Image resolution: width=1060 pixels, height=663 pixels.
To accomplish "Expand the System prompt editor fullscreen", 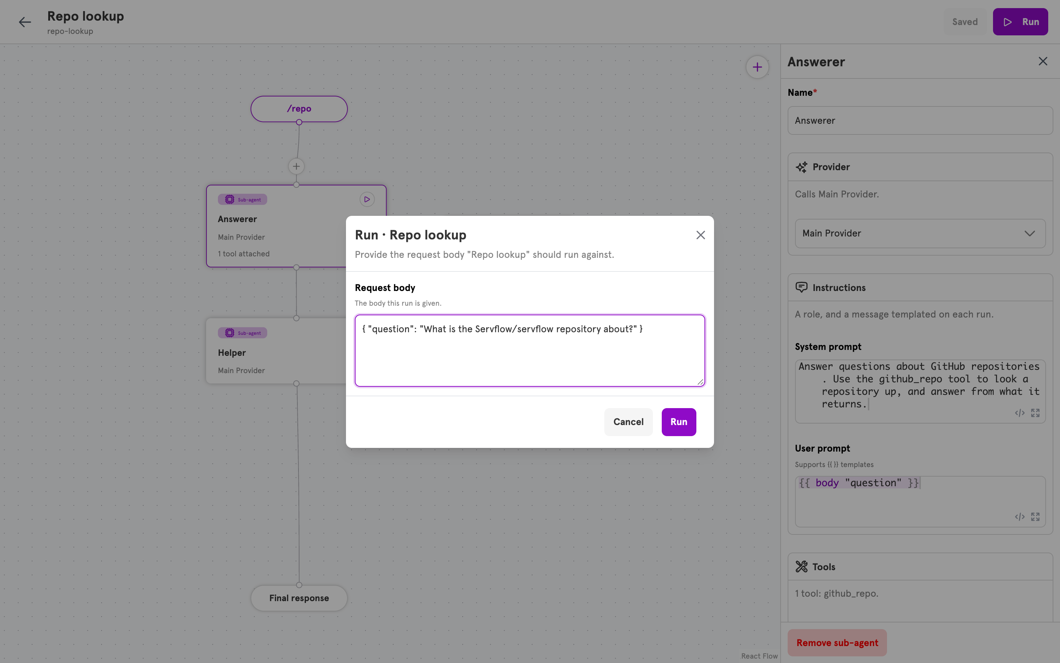I will pyautogui.click(x=1035, y=413).
